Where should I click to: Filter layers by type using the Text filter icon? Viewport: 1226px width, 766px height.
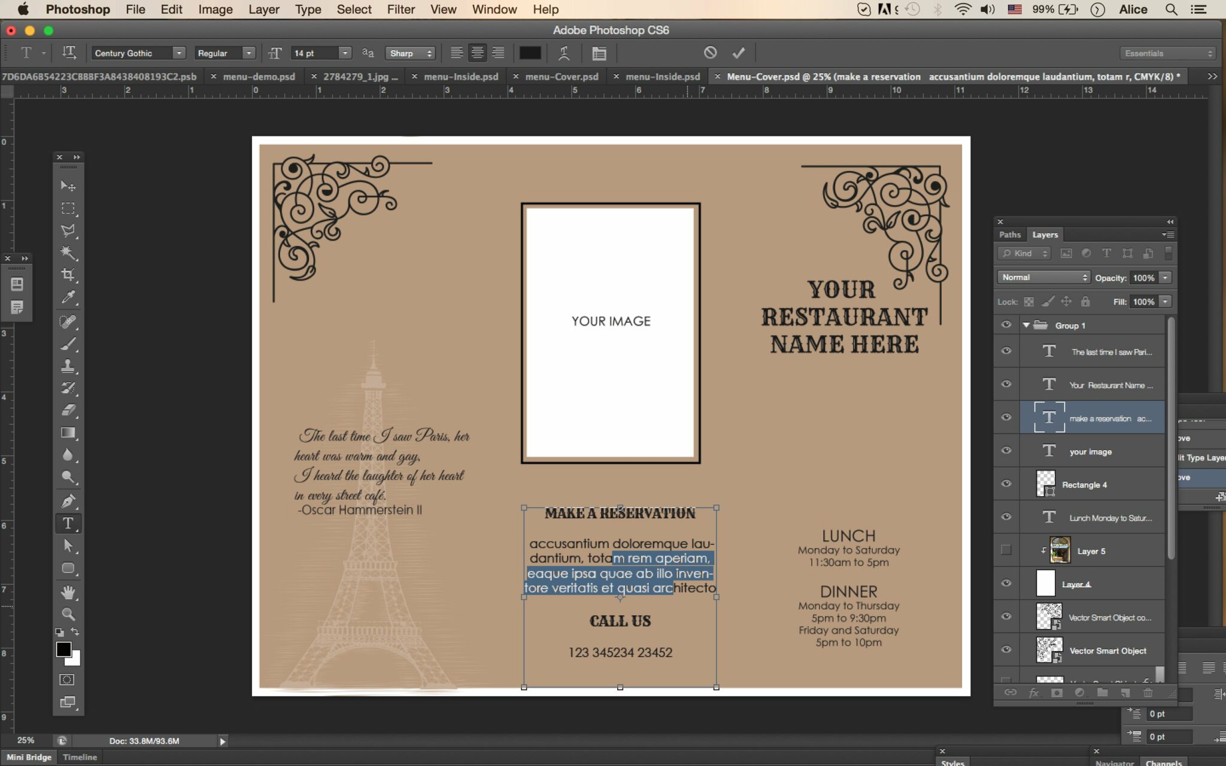(x=1106, y=253)
